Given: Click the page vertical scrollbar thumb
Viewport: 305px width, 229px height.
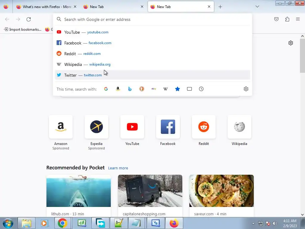Looking at the screenshot, I should point(302,55).
